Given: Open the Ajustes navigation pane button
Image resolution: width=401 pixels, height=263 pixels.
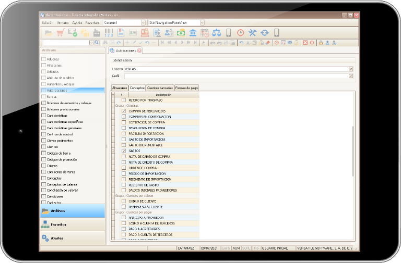Looking at the screenshot, I should [73, 238].
